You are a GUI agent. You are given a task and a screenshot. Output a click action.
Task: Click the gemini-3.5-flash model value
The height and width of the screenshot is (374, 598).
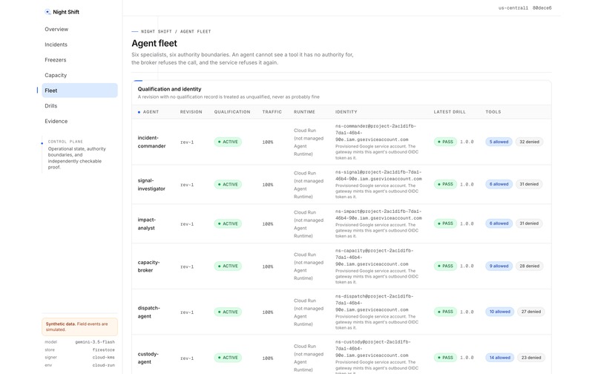pyautogui.click(x=95, y=342)
